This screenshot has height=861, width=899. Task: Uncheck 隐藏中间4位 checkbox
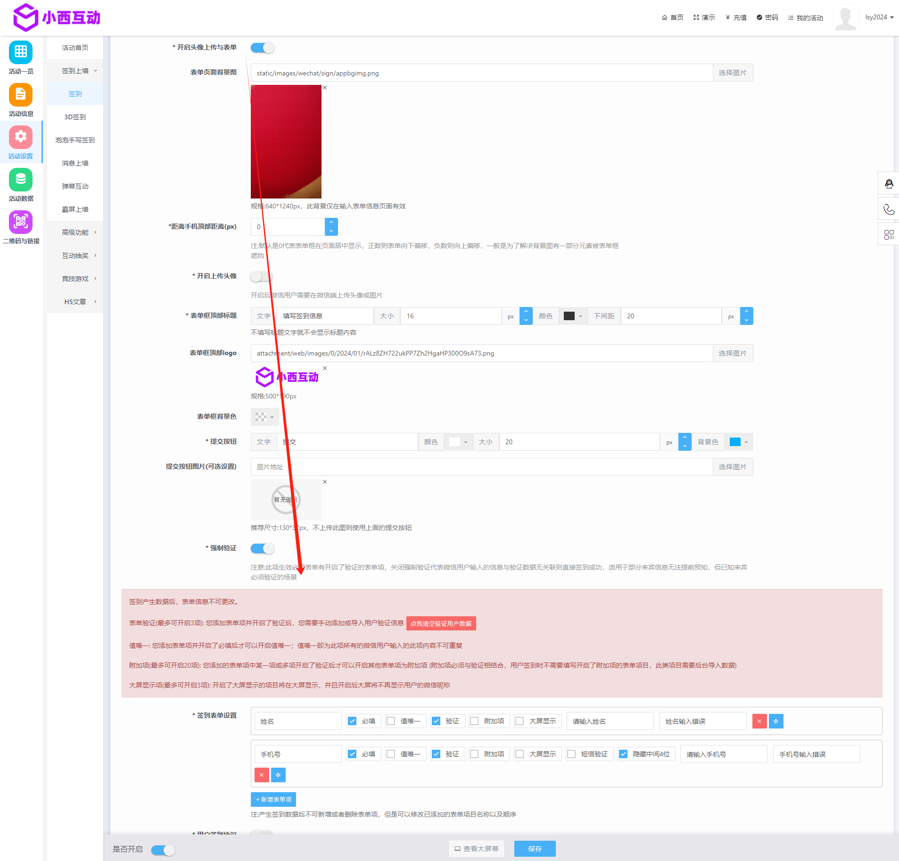[623, 754]
